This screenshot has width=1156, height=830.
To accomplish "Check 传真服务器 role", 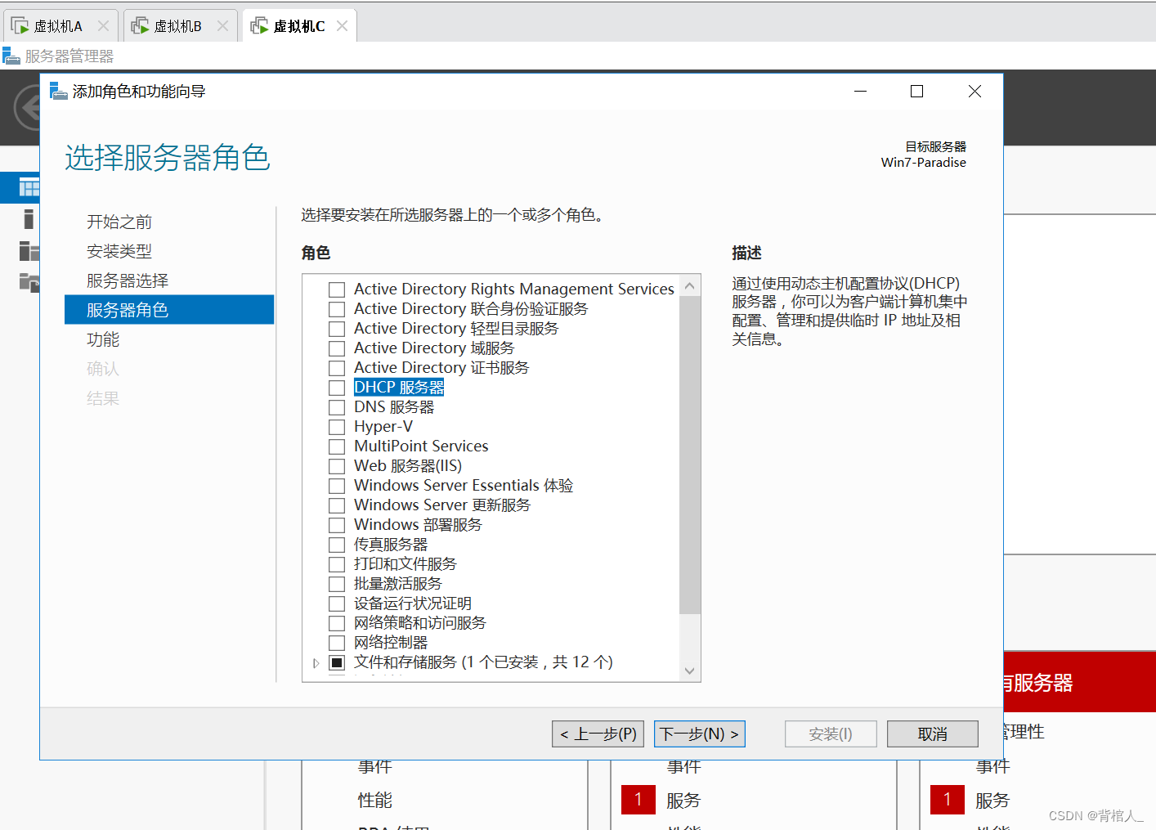I will click(x=337, y=545).
